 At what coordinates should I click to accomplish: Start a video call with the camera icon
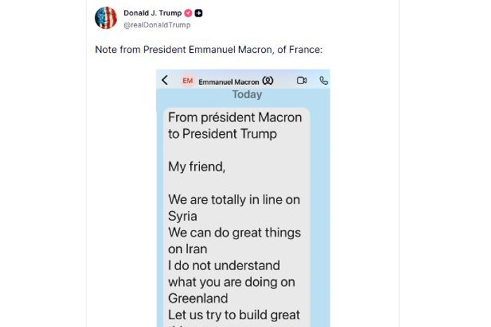(x=302, y=81)
